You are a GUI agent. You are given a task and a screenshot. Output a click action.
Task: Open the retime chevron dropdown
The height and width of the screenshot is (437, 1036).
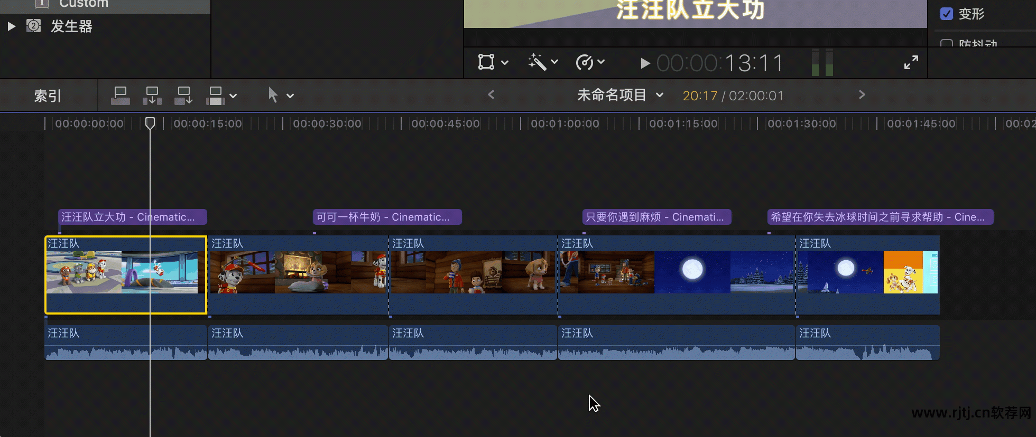tap(601, 62)
